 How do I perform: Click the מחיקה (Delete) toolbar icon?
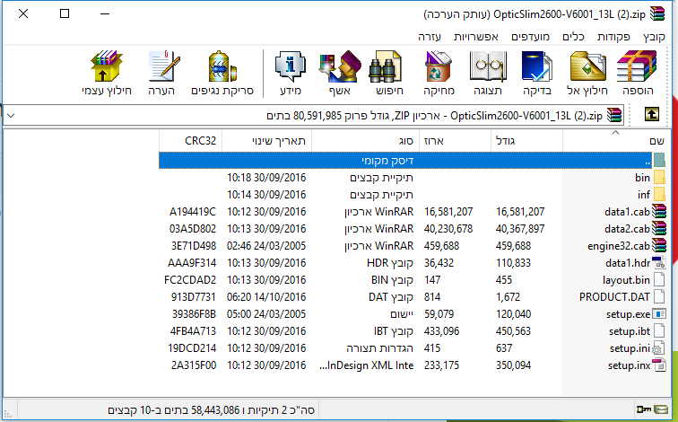[x=439, y=66]
